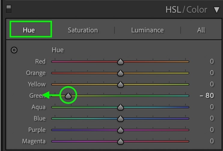The image size is (223, 151).
Task: Open the Saturation tab
Action: coord(83,30)
